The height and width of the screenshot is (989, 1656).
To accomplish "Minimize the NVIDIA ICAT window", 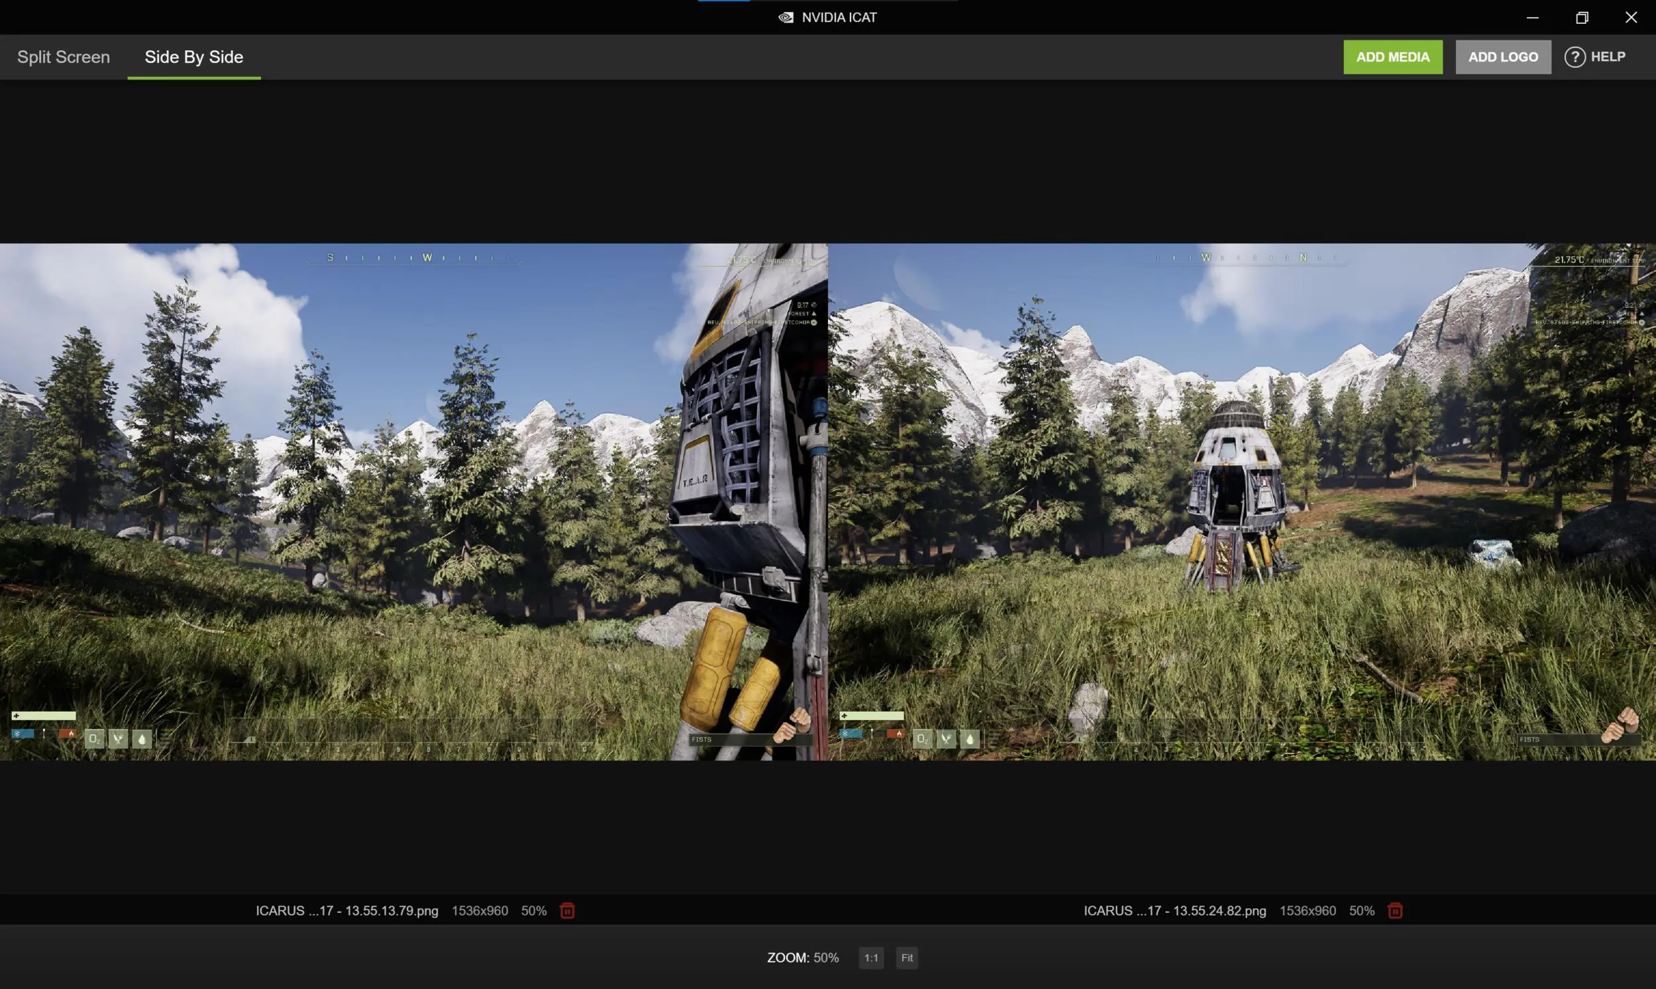I will [x=1533, y=17].
